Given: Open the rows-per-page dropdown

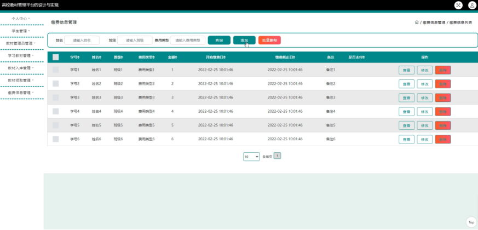Looking at the screenshot, I should [x=251, y=157].
